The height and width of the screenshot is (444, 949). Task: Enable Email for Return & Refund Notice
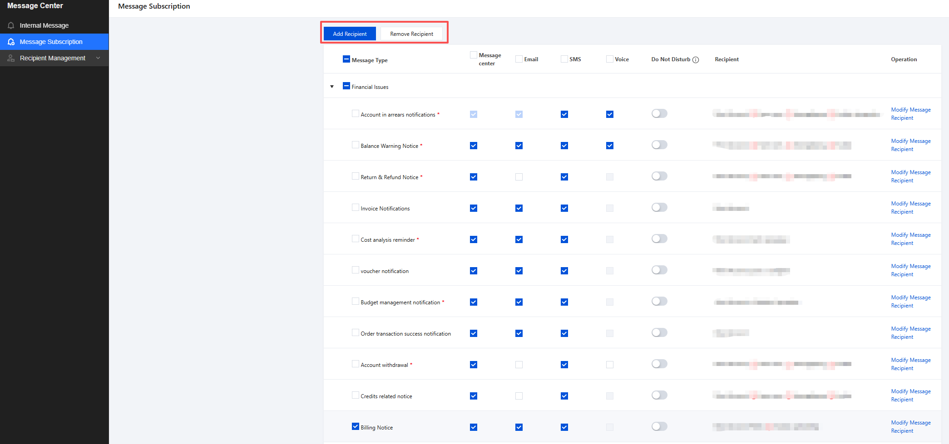[519, 177]
